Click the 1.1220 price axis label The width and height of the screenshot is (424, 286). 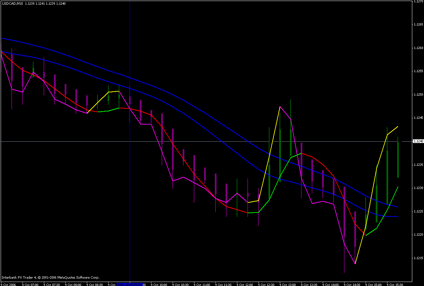[418, 235]
